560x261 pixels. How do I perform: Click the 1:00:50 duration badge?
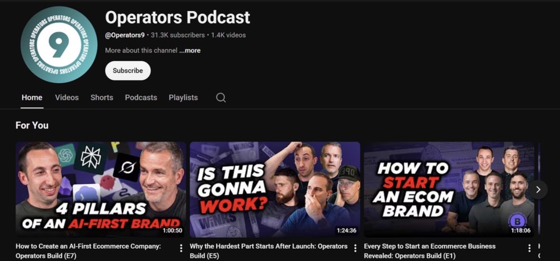pyautogui.click(x=172, y=231)
